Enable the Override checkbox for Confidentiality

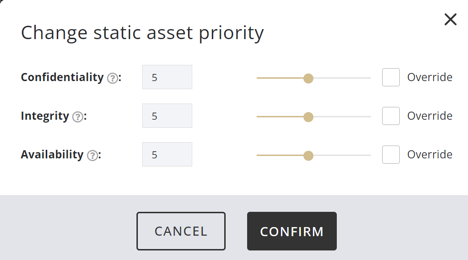pyautogui.click(x=391, y=77)
